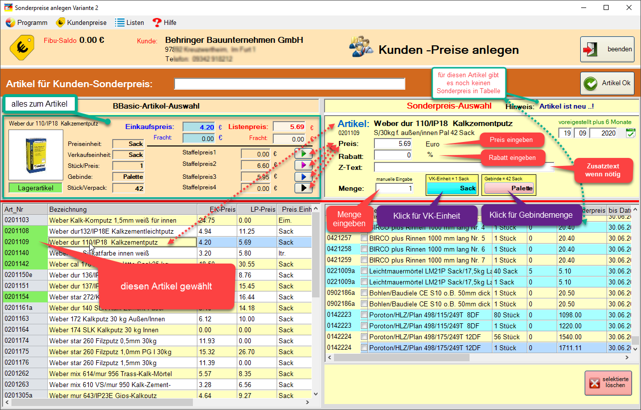Tick checkbox for BIRCO plus Rinnen Nr. 5

[x=364, y=238]
